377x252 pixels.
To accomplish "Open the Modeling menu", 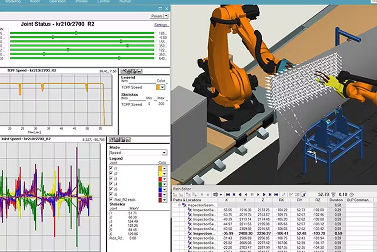I will (13, 2).
